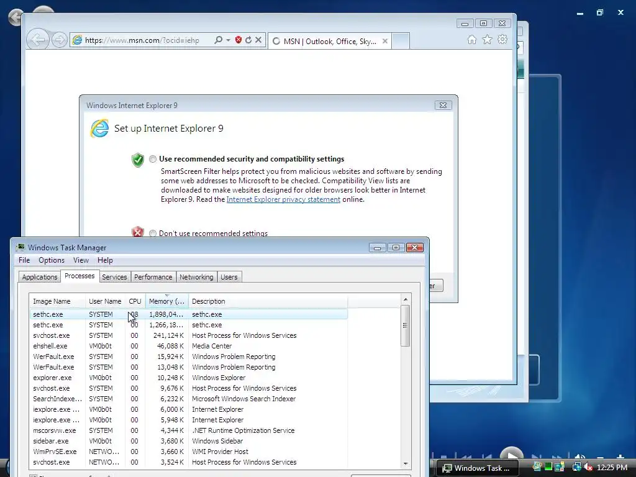Click the search magnifier in the address bar
636x477 pixels.
tap(218, 40)
